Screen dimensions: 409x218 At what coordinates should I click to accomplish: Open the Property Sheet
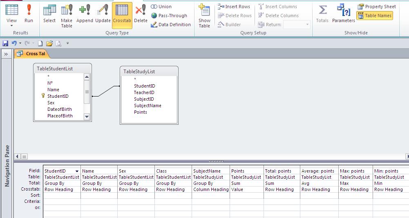[x=376, y=7]
